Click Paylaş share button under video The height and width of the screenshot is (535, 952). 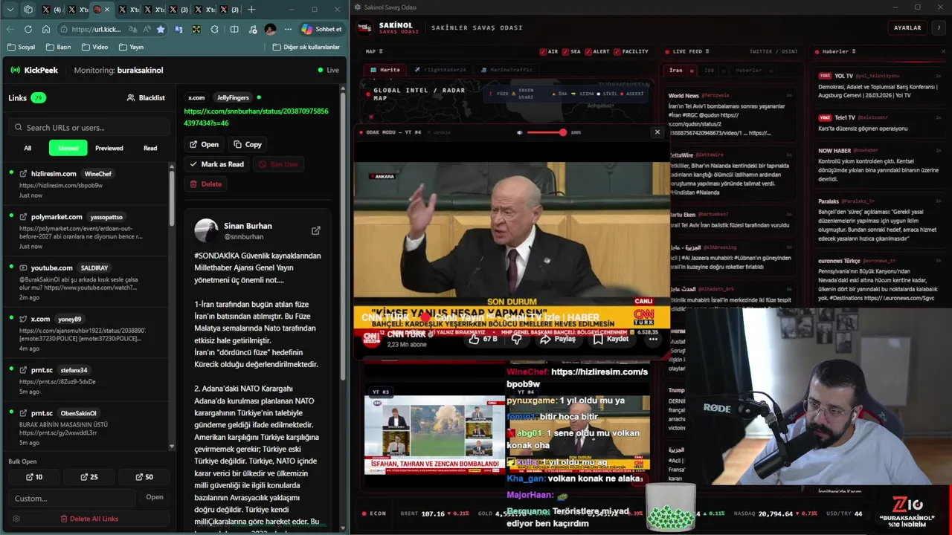click(558, 339)
